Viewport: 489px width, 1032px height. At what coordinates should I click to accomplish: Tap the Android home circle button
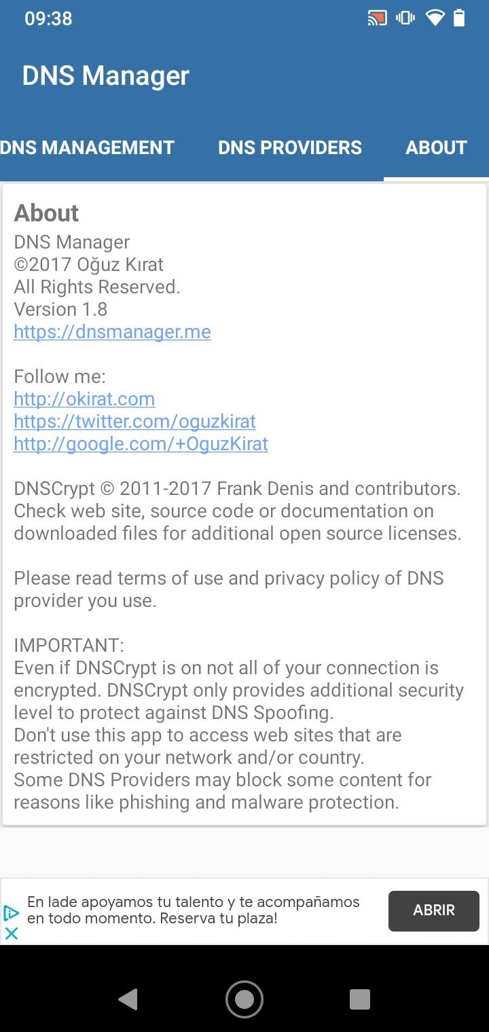[244, 999]
